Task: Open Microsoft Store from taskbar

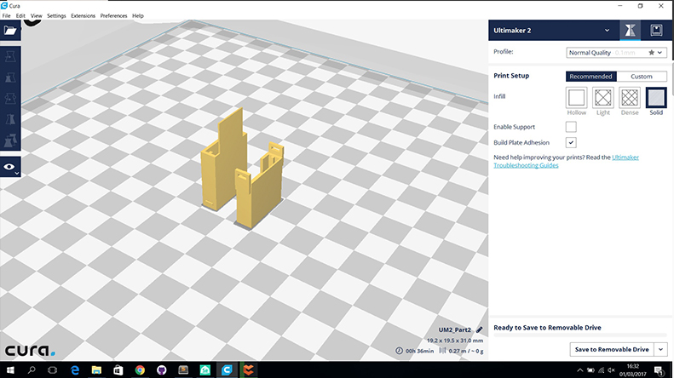Action: (118, 369)
